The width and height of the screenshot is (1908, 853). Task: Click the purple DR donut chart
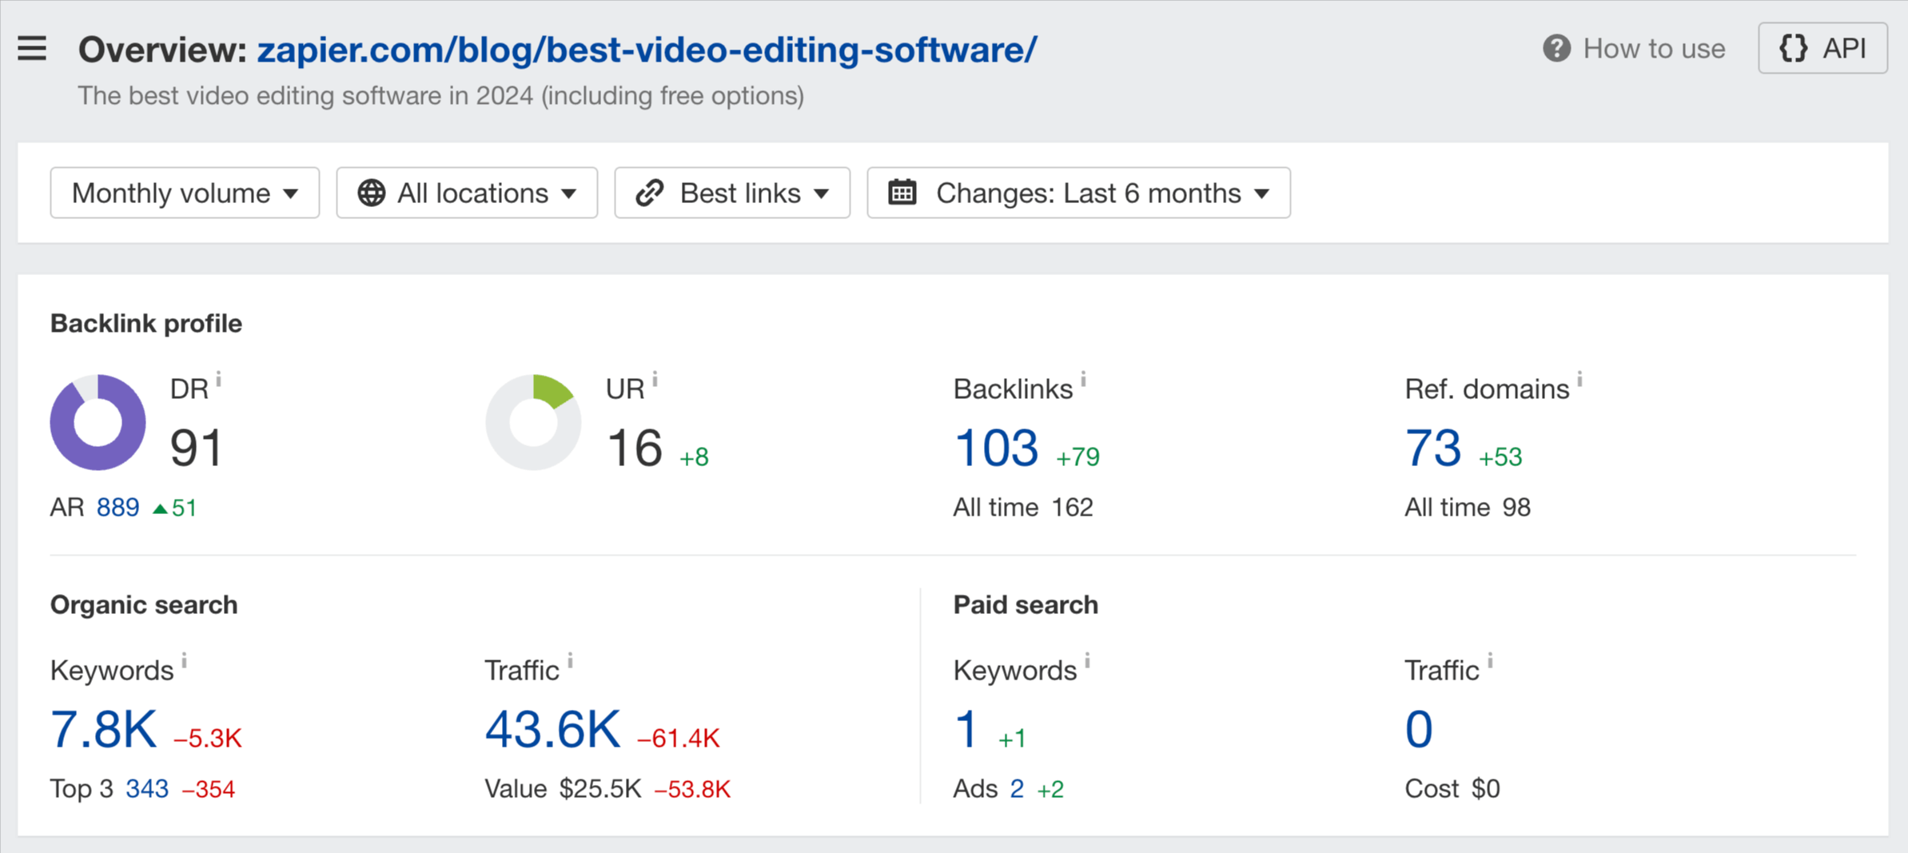(x=98, y=422)
